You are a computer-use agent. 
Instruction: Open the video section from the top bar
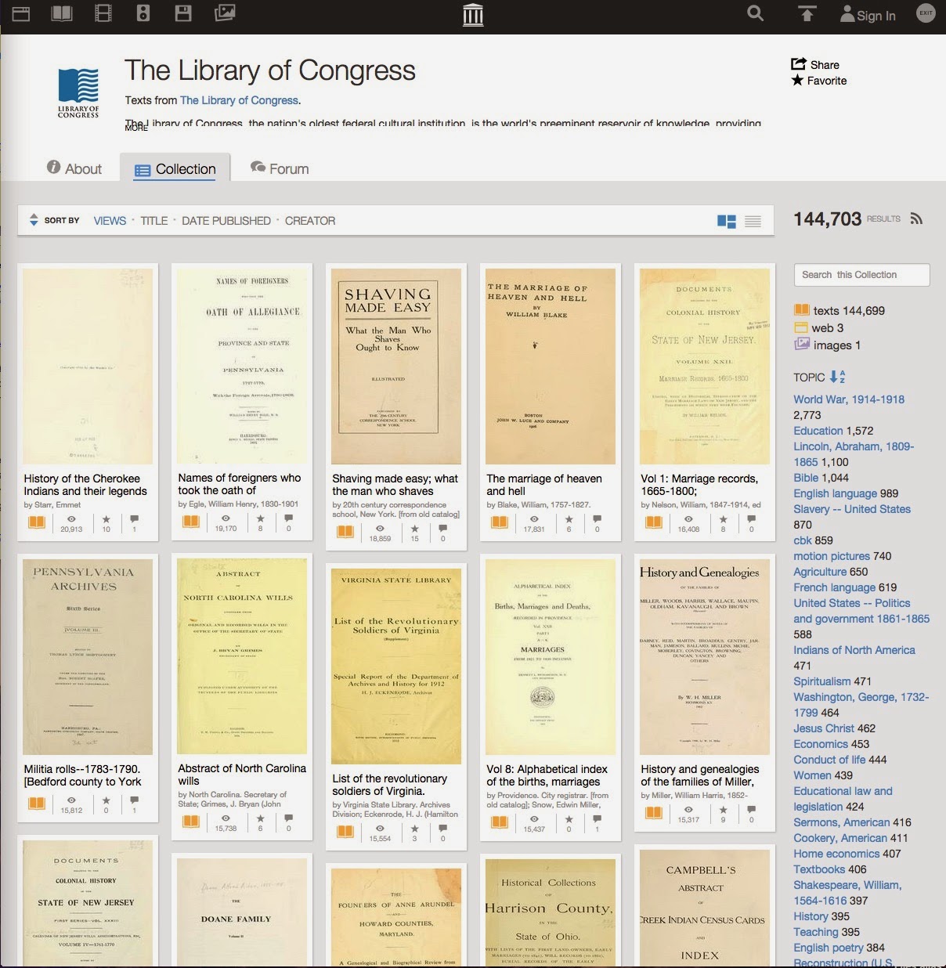(103, 13)
